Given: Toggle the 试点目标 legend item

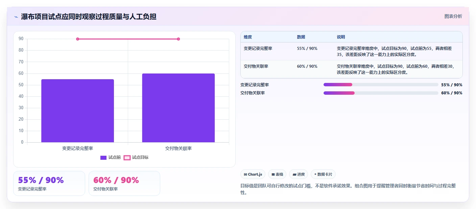Looking at the screenshot, I should (136, 157).
